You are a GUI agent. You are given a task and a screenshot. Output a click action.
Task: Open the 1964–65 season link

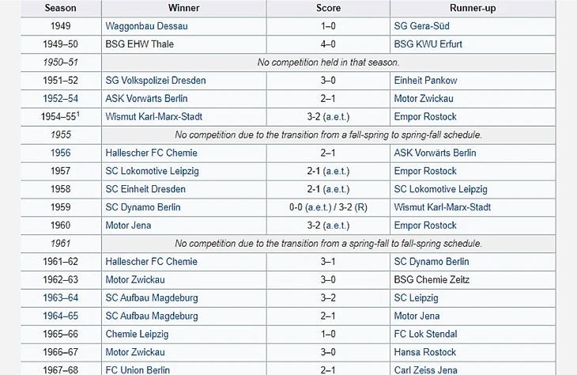[x=60, y=316]
